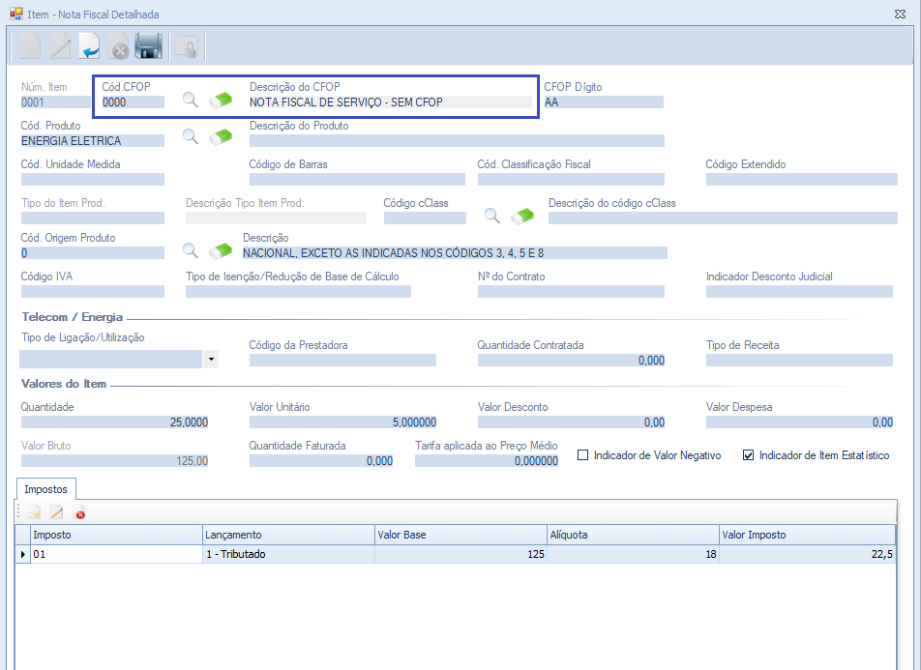Clear the CFOP code with eraser icon
The image size is (921, 670).
tap(222, 100)
